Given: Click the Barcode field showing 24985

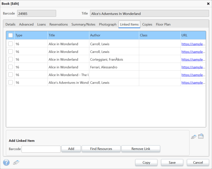Looking at the screenshot, I should (x=36, y=13).
